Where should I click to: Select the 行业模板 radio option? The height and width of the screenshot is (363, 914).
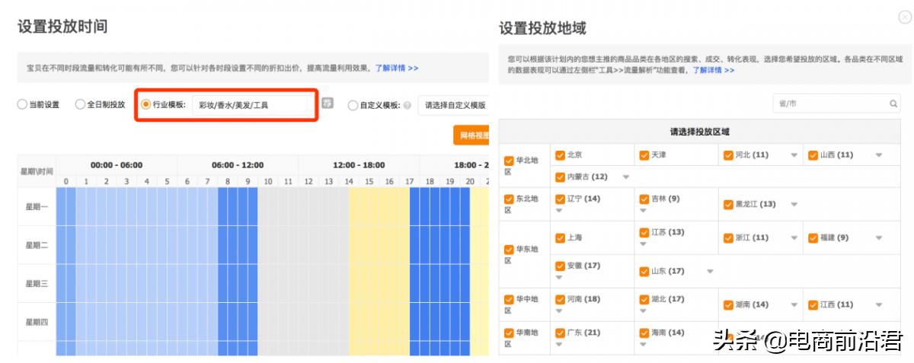tap(146, 104)
